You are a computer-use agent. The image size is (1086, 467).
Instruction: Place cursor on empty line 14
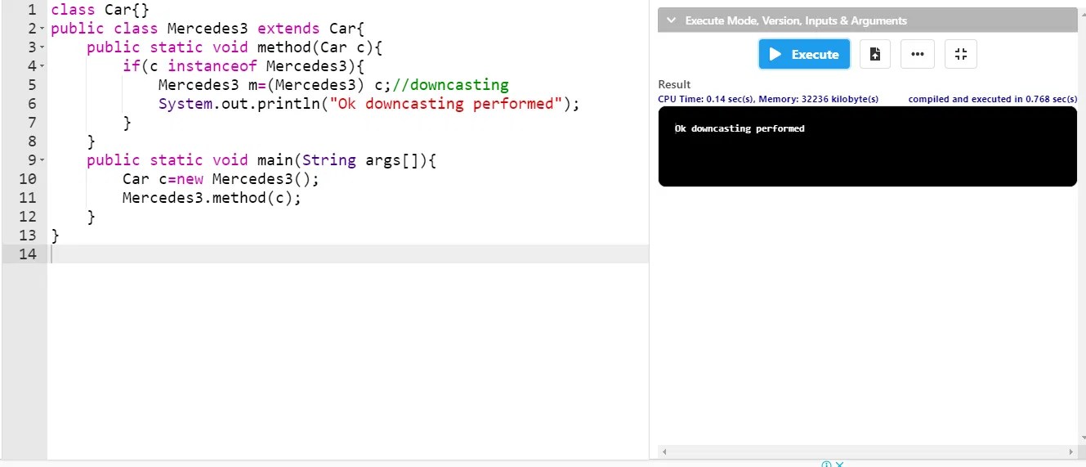(x=348, y=254)
